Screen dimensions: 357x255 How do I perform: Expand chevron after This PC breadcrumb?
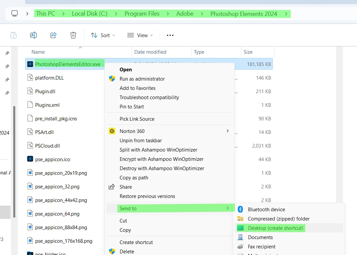pyautogui.click(x=63, y=14)
